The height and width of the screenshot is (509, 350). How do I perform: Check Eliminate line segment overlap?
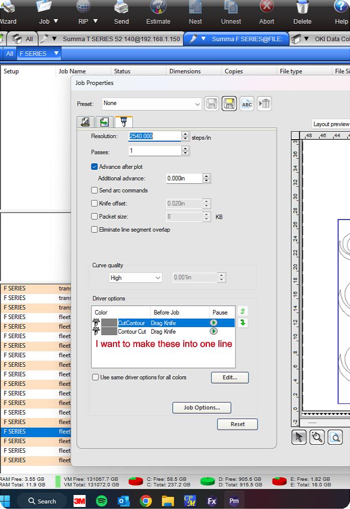[x=94, y=230]
